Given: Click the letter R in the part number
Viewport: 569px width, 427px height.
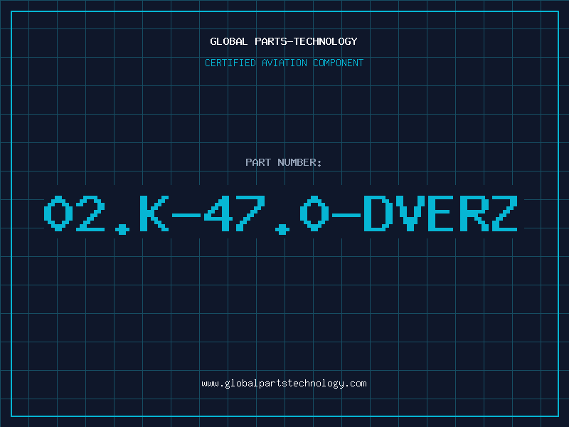Looking at the screenshot, I should [474, 213].
